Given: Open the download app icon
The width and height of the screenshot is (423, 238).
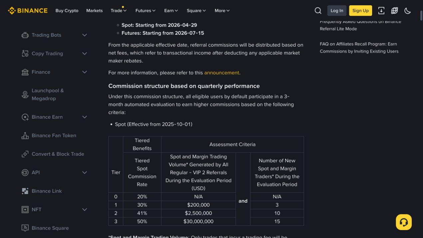Looking at the screenshot, I should pyautogui.click(x=381, y=11).
